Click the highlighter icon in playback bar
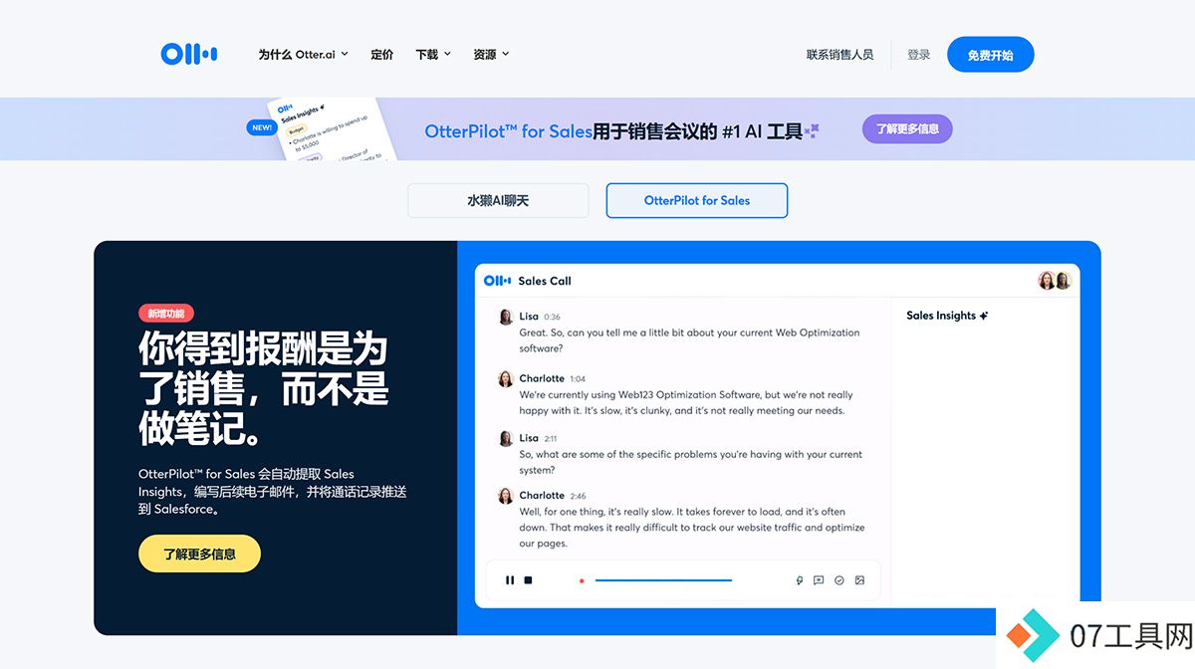Viewport: 1195px width, 669px height. click(799, 580)
